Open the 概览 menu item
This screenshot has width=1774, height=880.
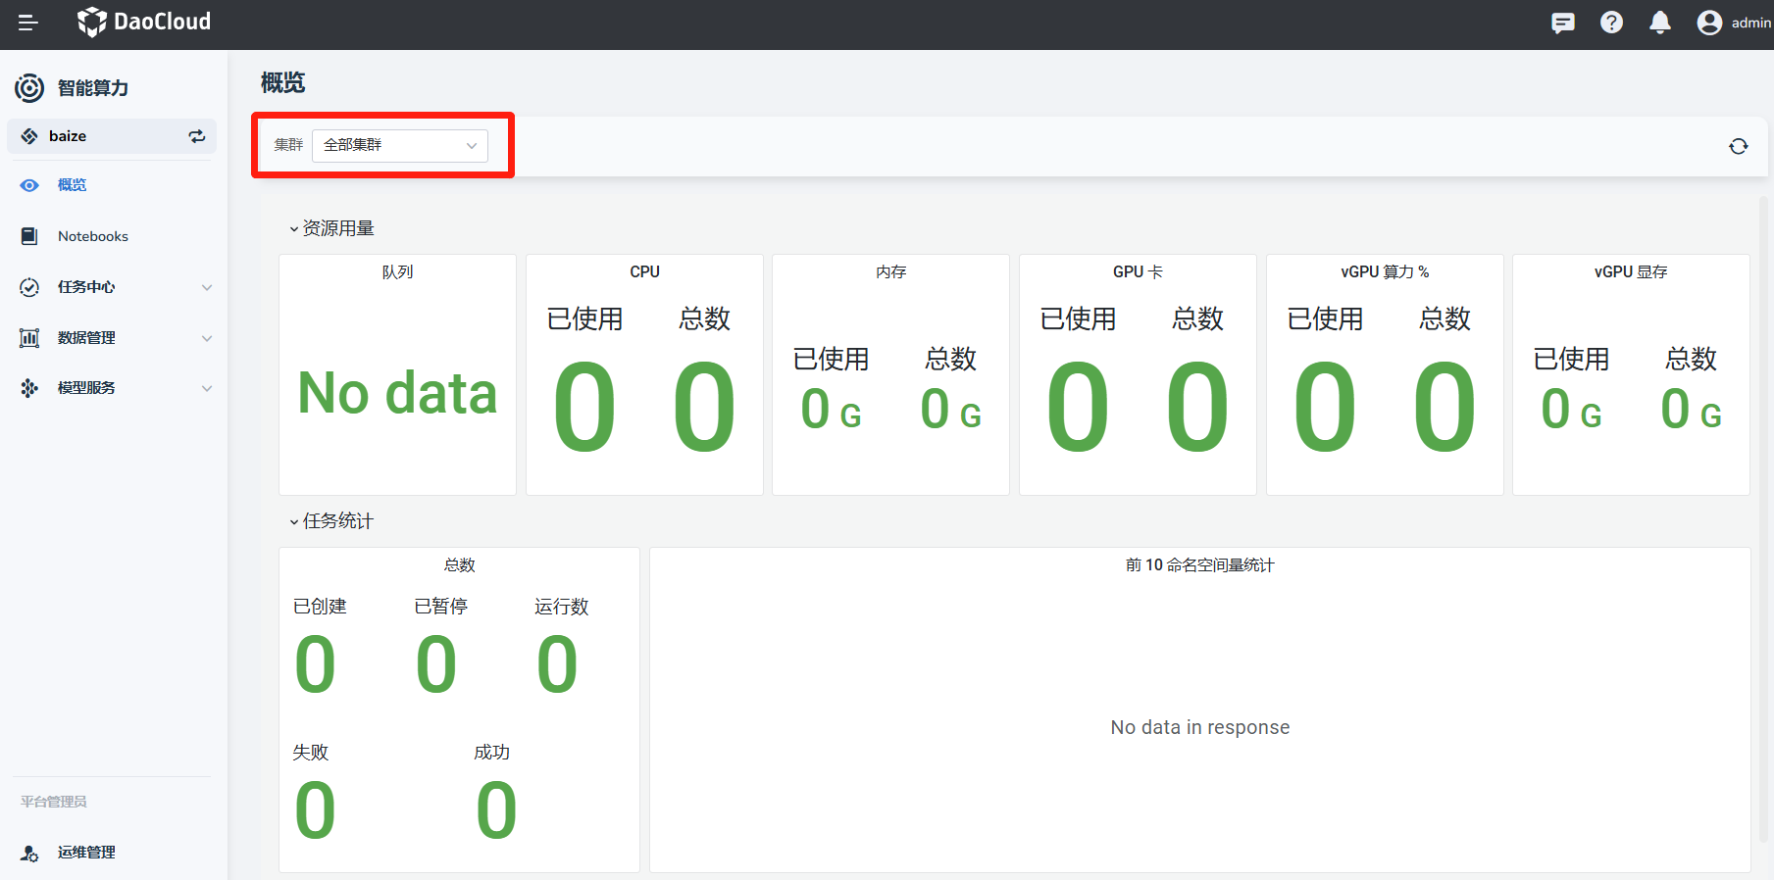pyautogui.click(x=72, y=185)
